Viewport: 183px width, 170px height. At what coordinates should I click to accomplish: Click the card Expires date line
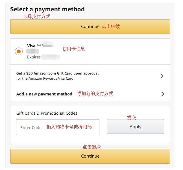43,57
